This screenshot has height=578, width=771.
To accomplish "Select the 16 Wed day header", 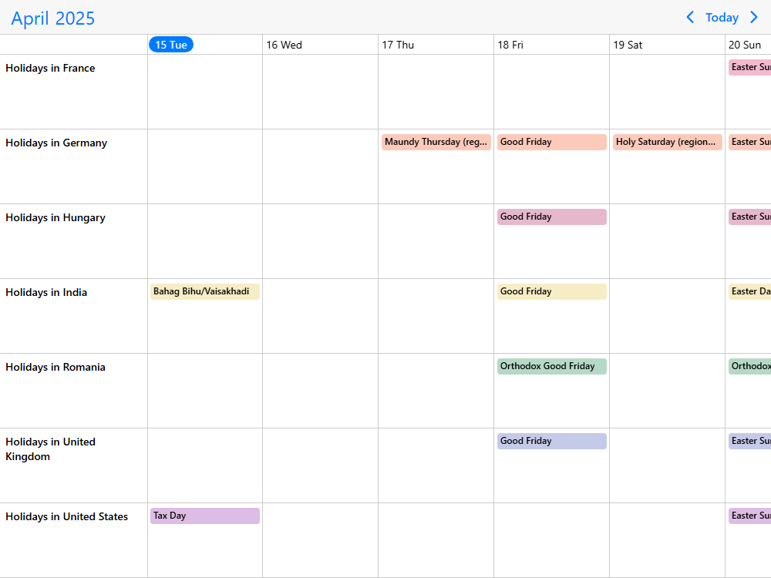I will pos(284,45).
